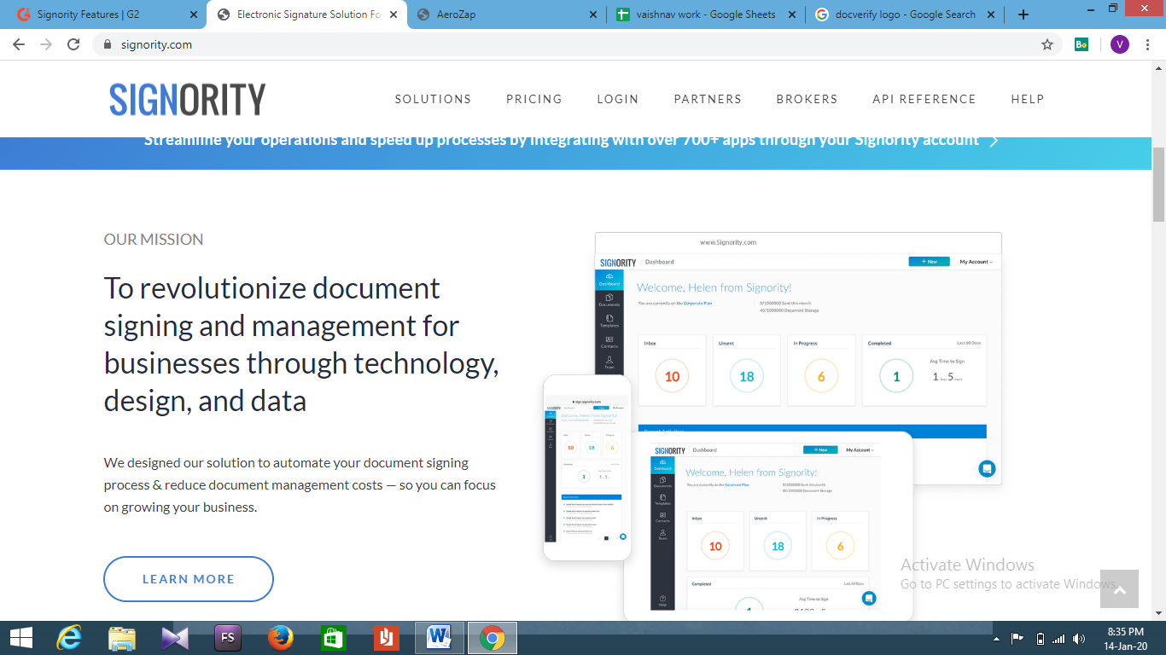Open the API Reference link
Viewport: 1166px width, 655px height.
click(x=924, y=99)
